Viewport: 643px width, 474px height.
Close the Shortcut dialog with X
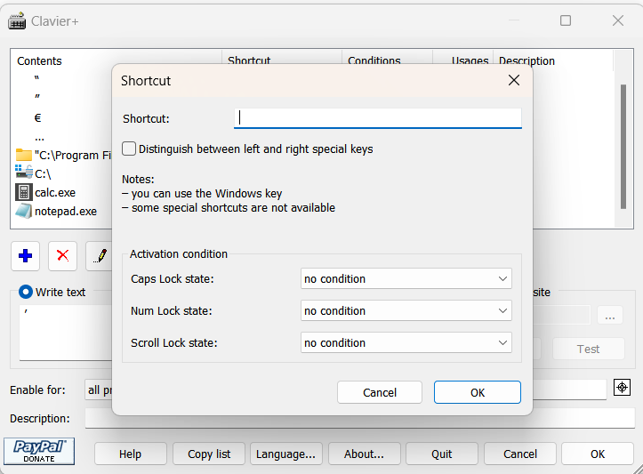coord(513,81)
